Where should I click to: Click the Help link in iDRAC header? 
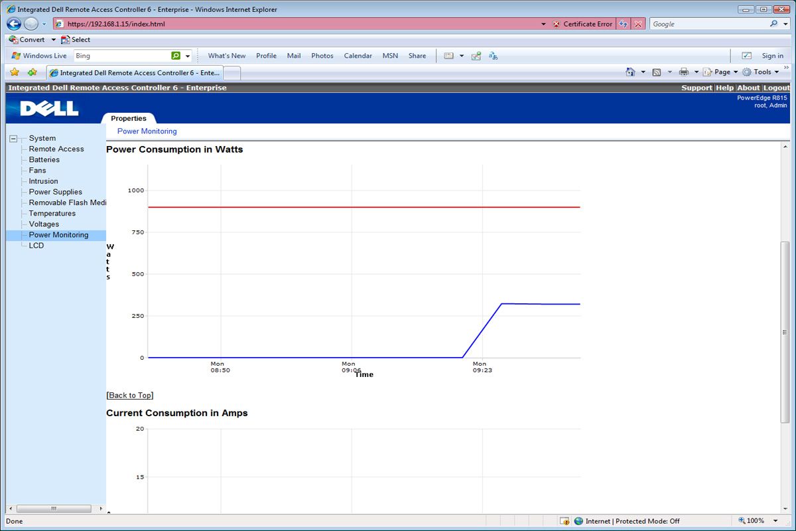coord(724,88)
